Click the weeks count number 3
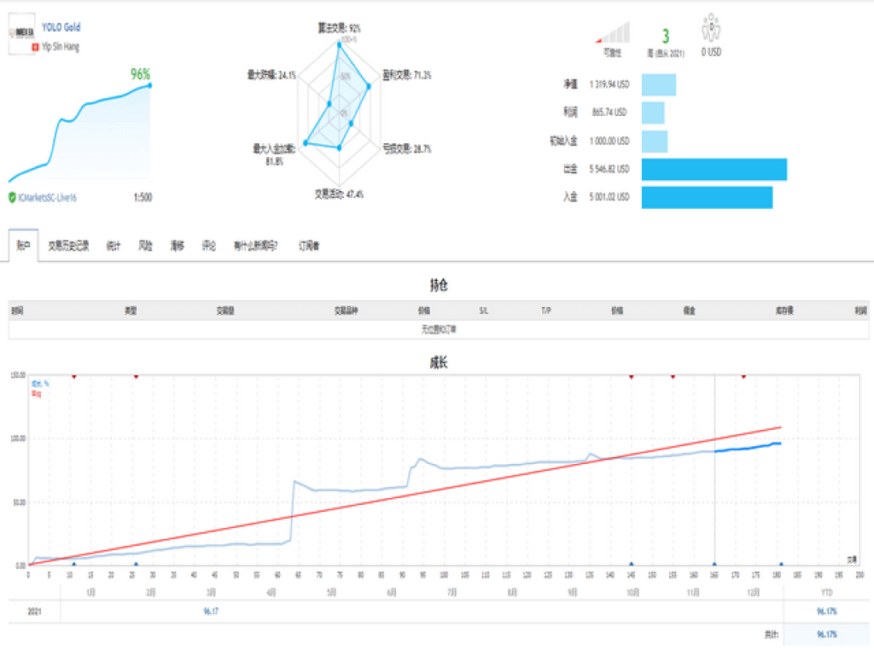 tap(666, 36)
